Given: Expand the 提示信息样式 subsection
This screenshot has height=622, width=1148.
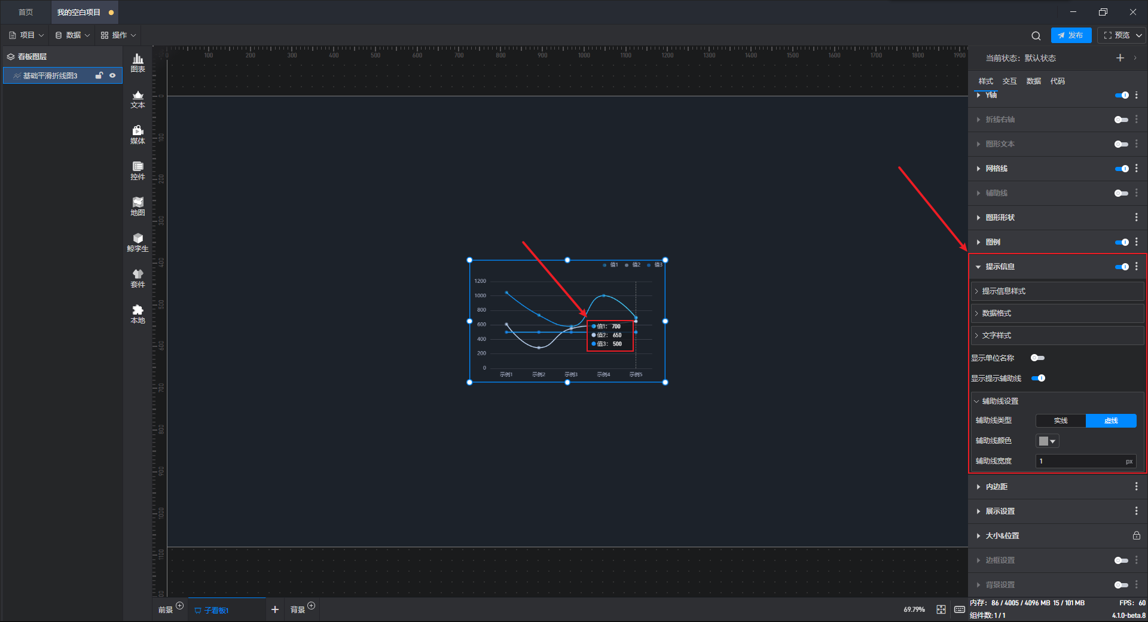Looking at the screenshot, I should 1057,291.
